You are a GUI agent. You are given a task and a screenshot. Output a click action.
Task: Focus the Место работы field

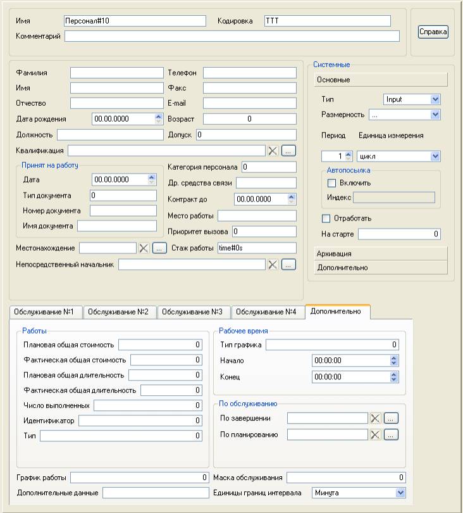(x=257, y=215)
